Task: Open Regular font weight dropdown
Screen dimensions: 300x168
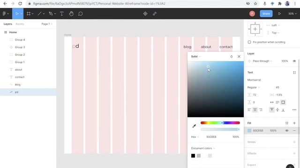Action: [x=254, y=87]
